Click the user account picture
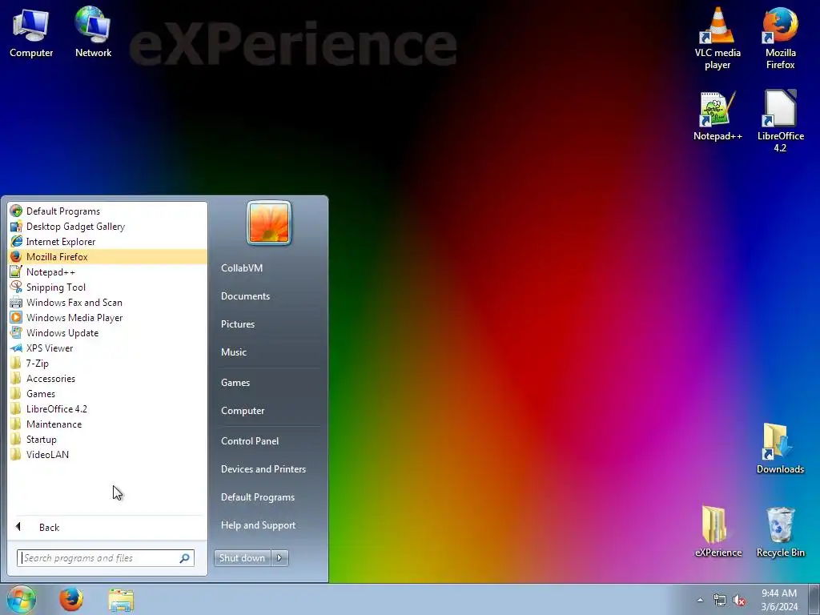 (269, 223)
